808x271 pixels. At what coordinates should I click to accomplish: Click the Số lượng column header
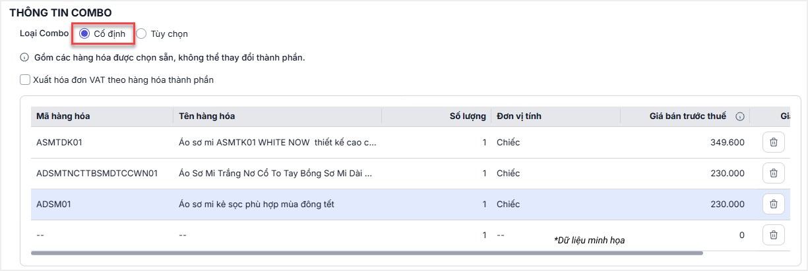[467, 116]
